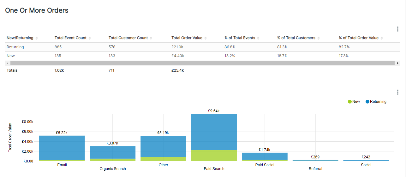
Task: Click the 17.3% cell
Action: 344,56
